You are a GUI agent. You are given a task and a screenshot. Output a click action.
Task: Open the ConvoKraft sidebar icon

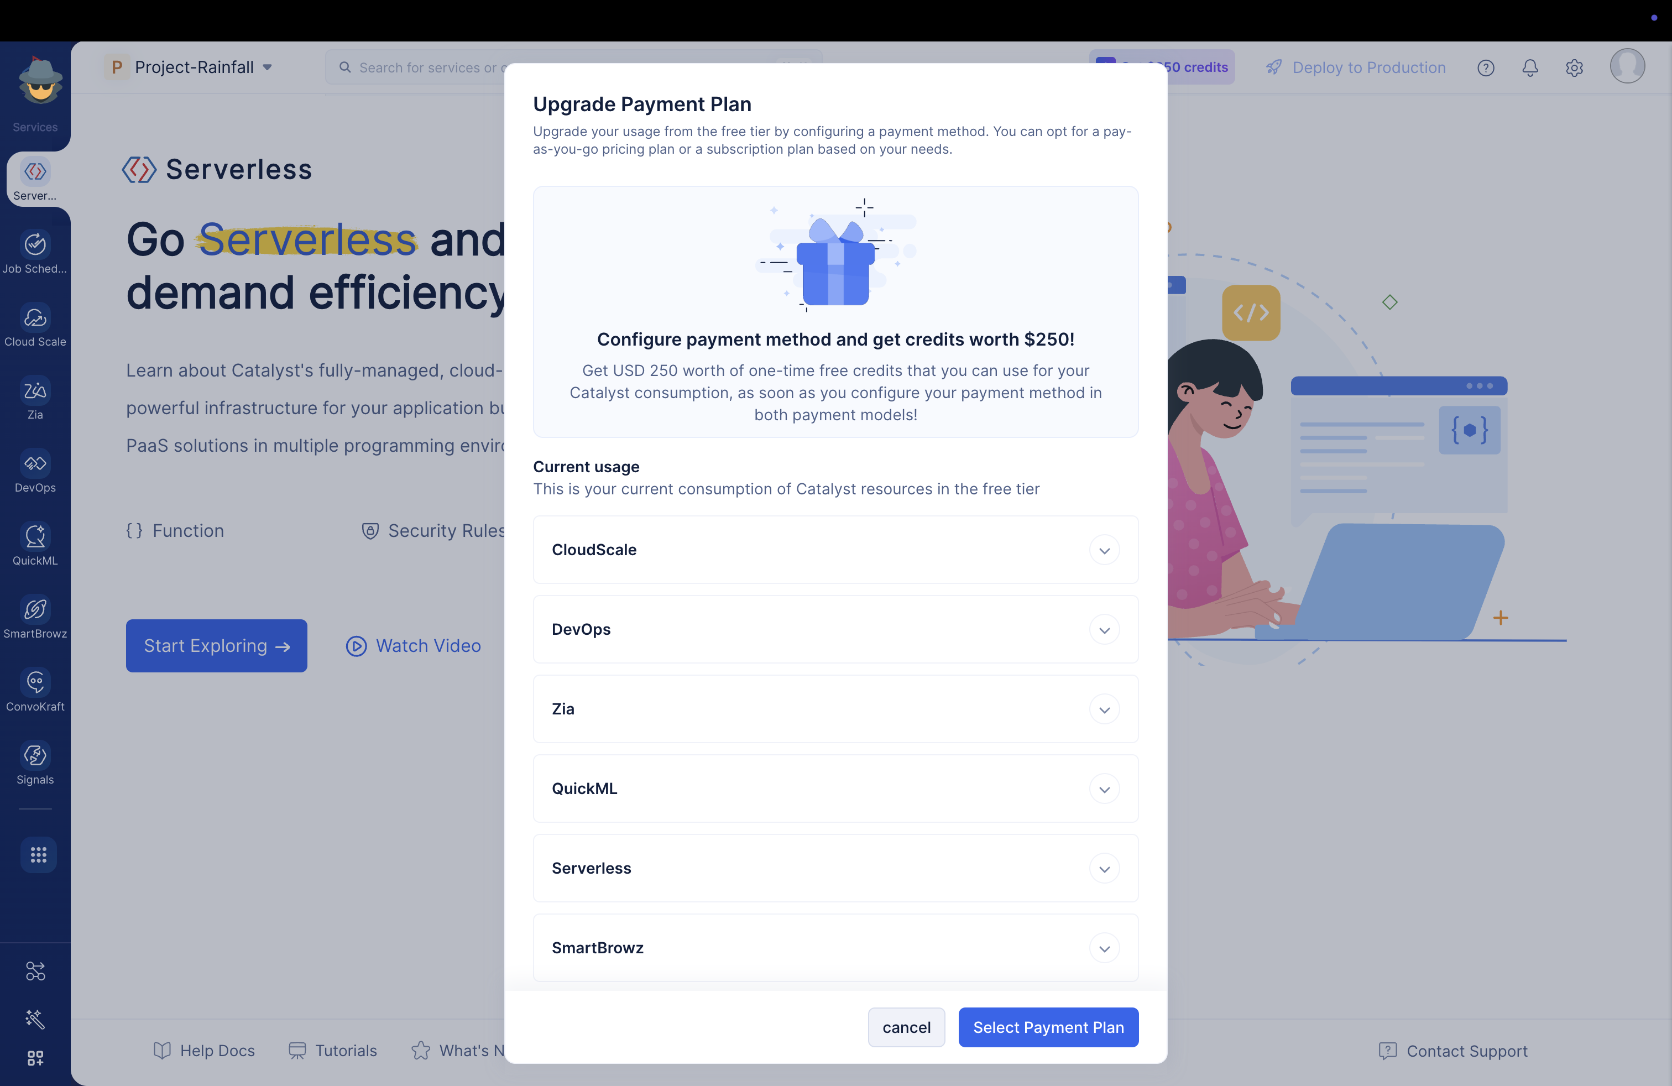[35, 682]
